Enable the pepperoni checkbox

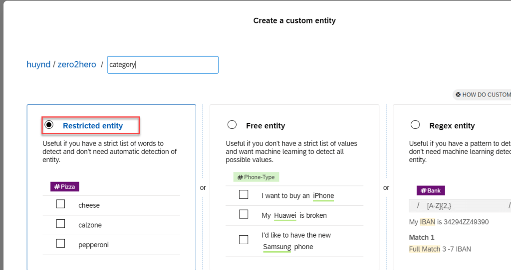tap(60, 244)
